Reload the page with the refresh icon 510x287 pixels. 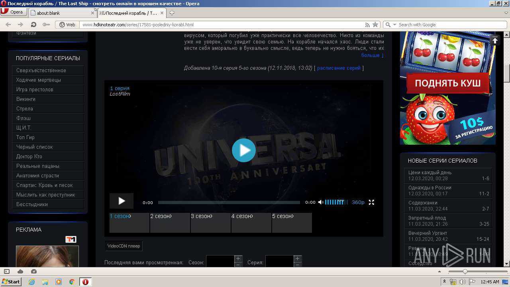(x=33, y=24)
